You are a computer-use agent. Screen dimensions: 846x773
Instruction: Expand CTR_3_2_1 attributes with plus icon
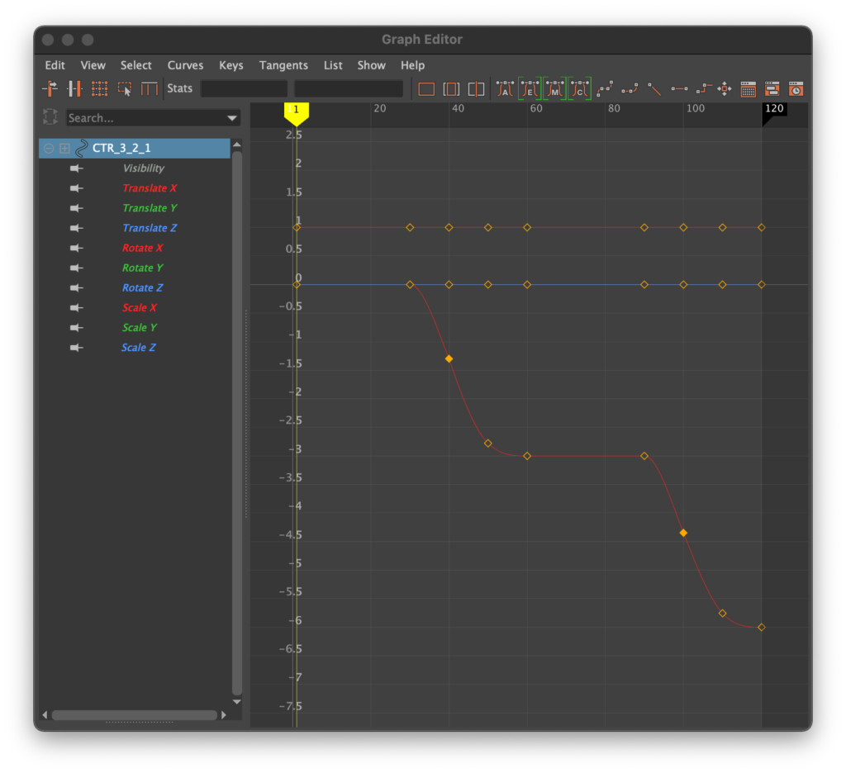(64, 148)
